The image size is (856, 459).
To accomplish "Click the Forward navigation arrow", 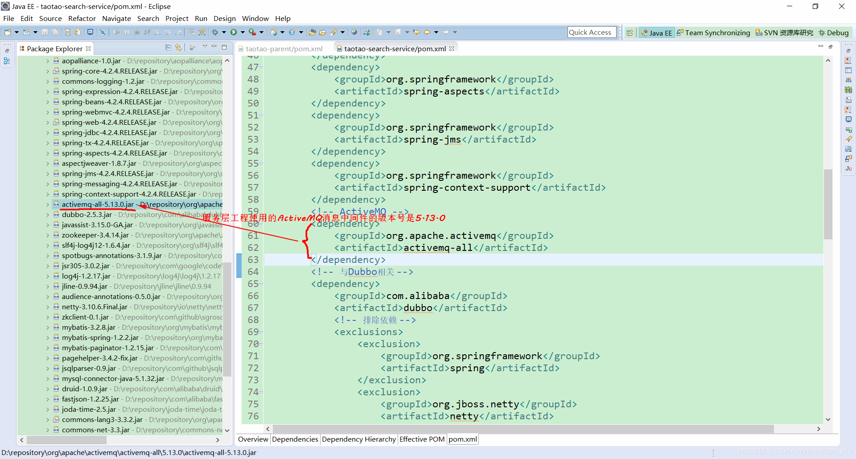I will pos(445,32).
